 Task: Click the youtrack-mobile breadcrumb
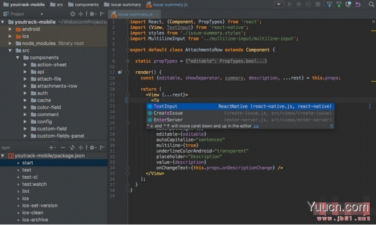pyautogui.click(x=24, y=4)
